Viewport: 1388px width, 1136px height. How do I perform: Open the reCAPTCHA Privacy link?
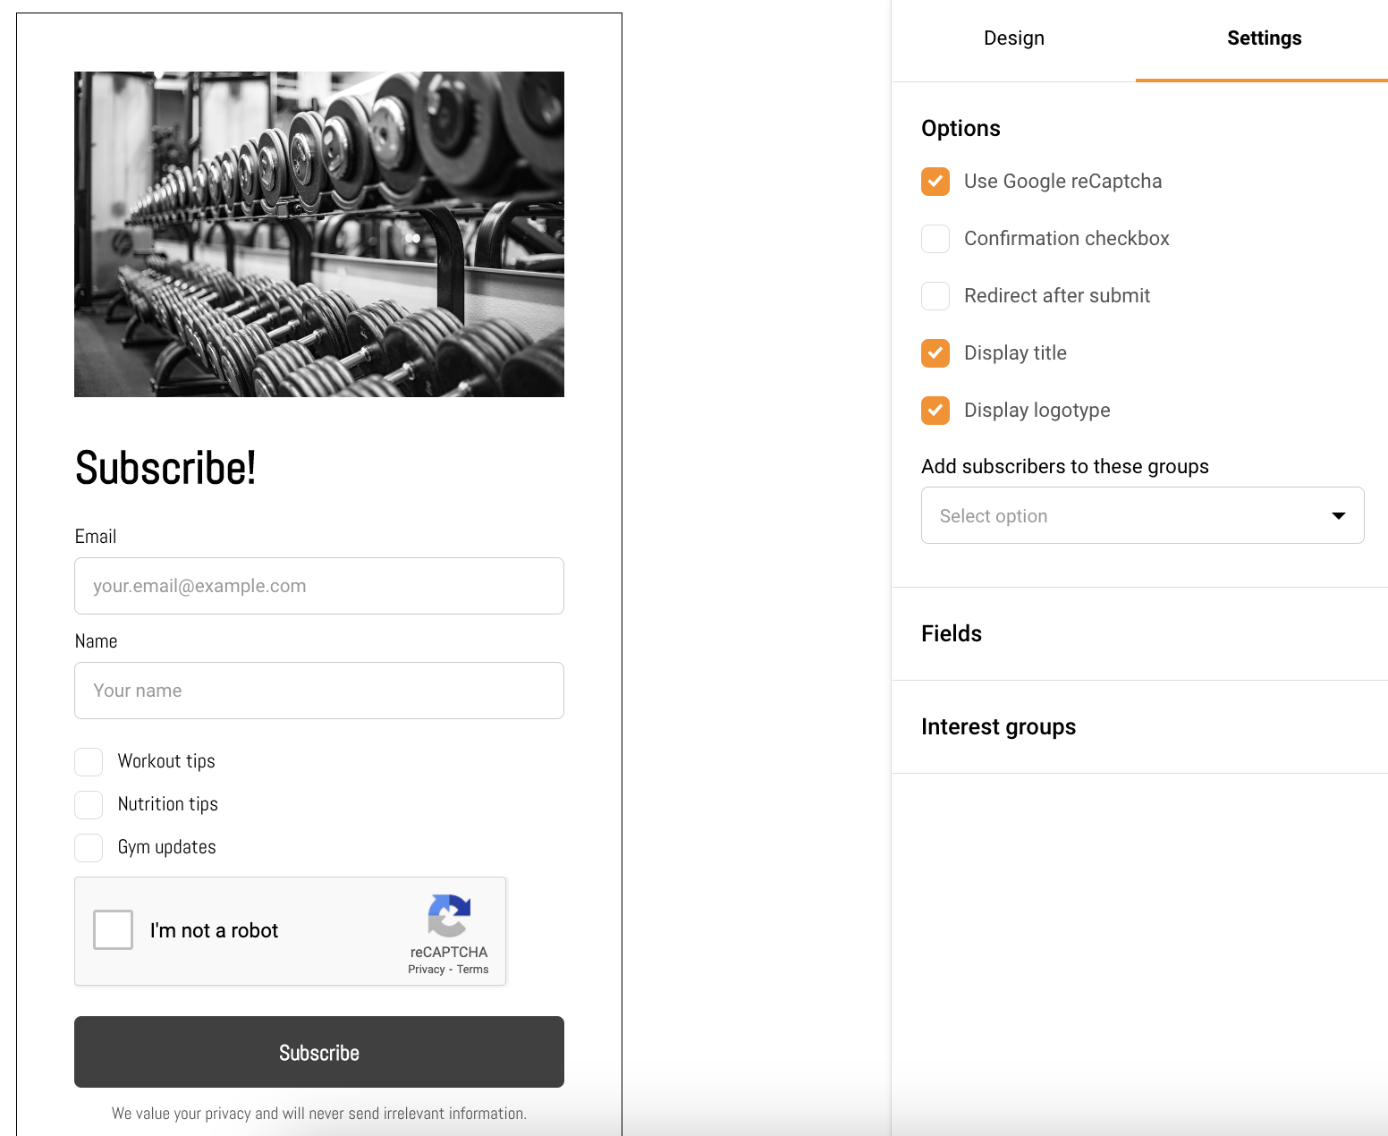coord(426,970)
